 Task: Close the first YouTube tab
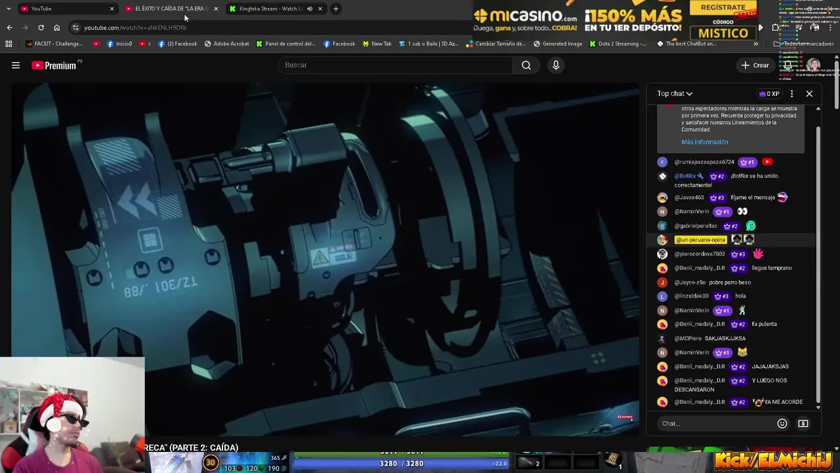112,9
